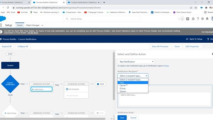213x120 pixels.
Task: Select the Custom Notification criteria diamond
Action: point(10,84)
